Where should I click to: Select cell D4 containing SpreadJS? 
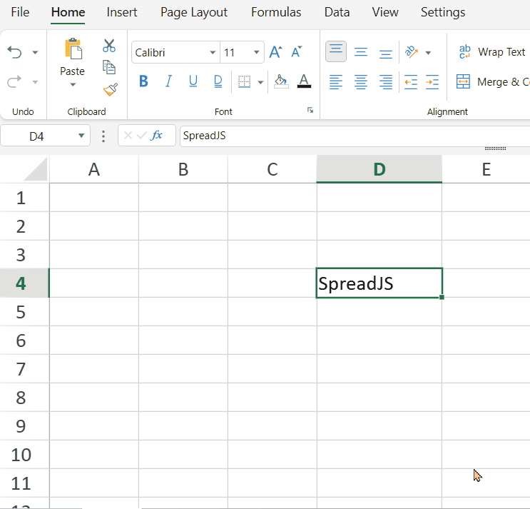[379, 283]
